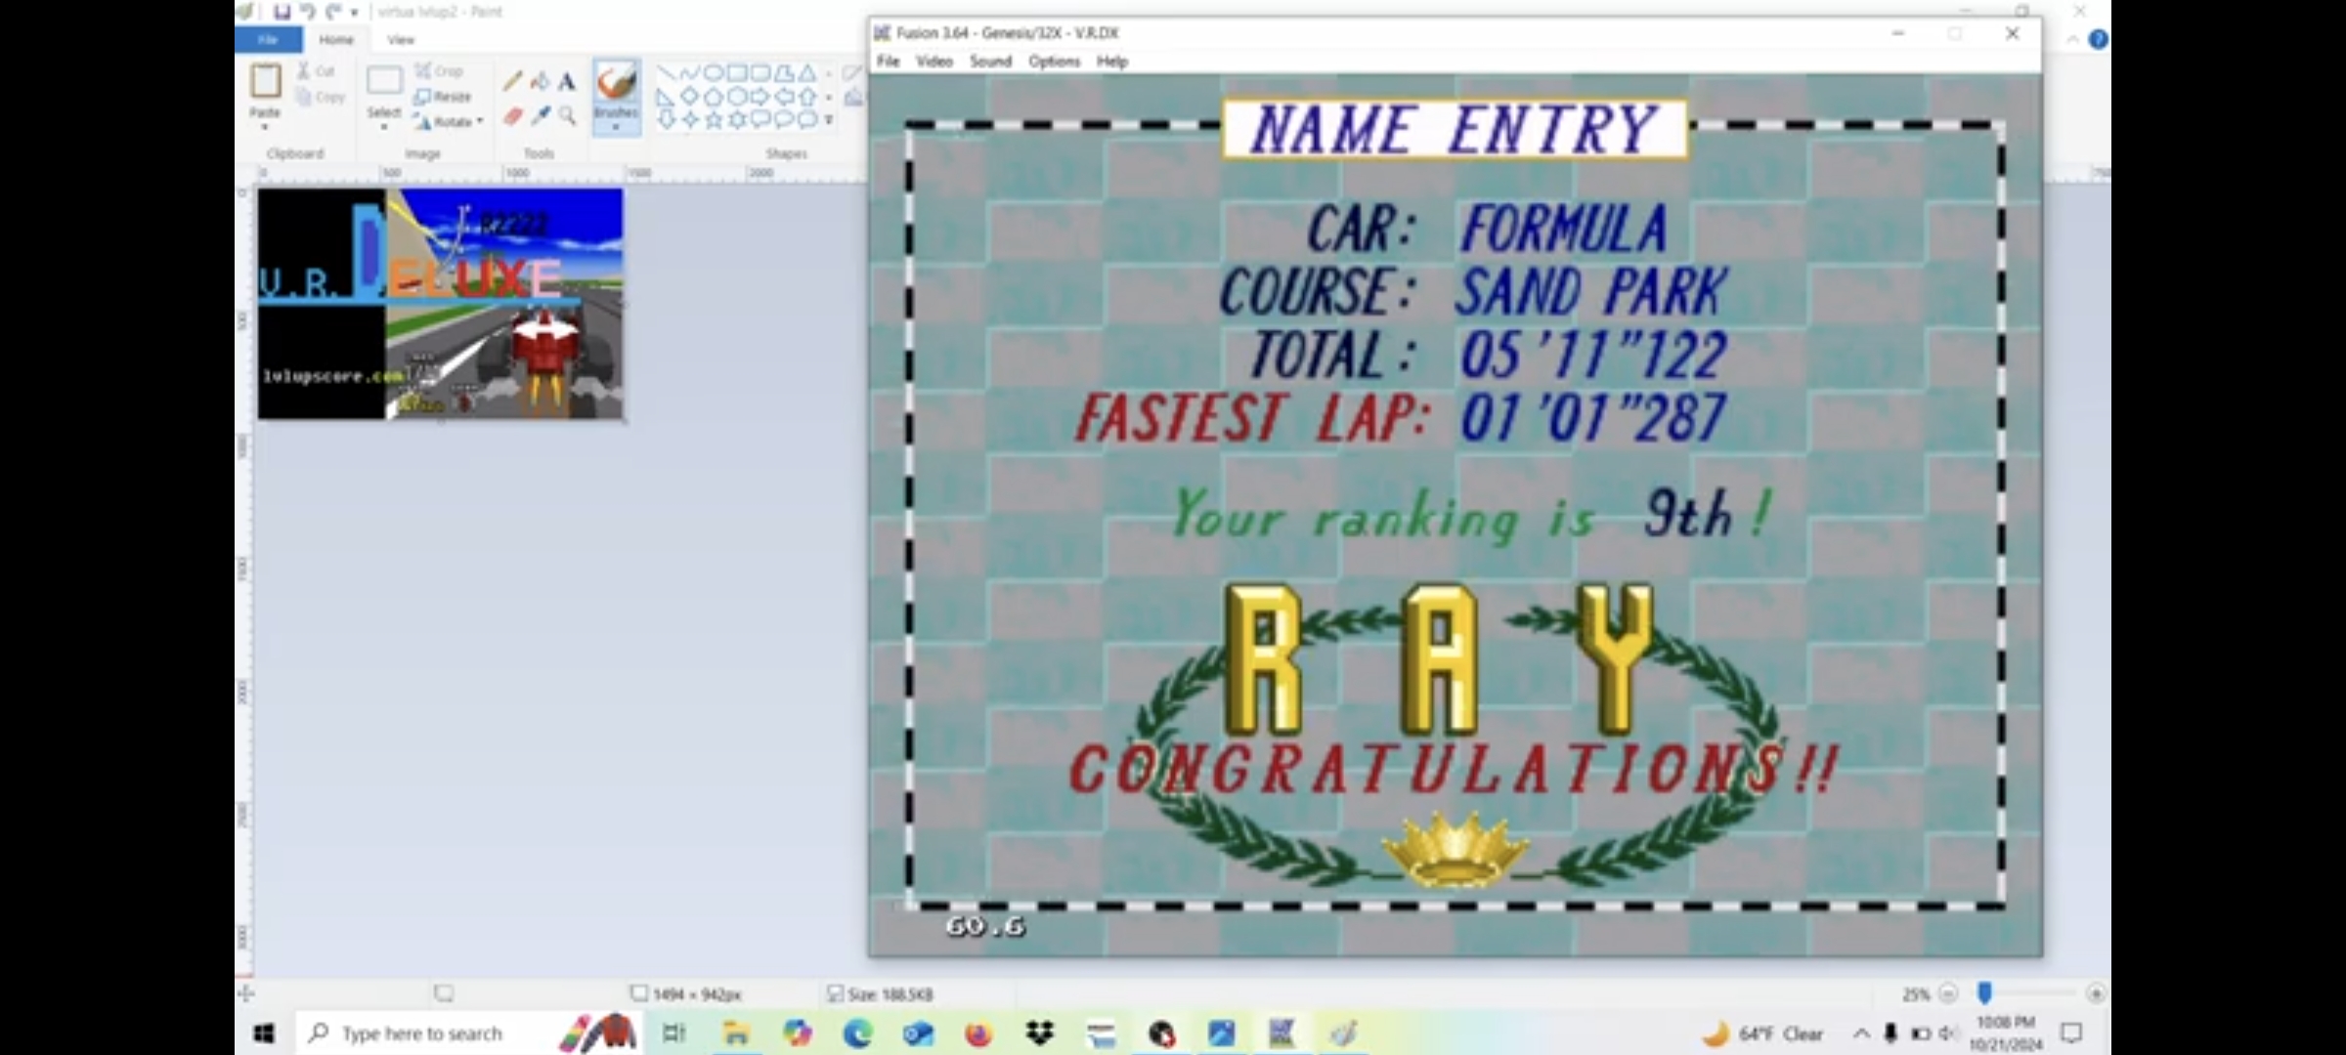Open the Video menu in Fusion emulator
Screen dimensions: 2346x1055
934,62
